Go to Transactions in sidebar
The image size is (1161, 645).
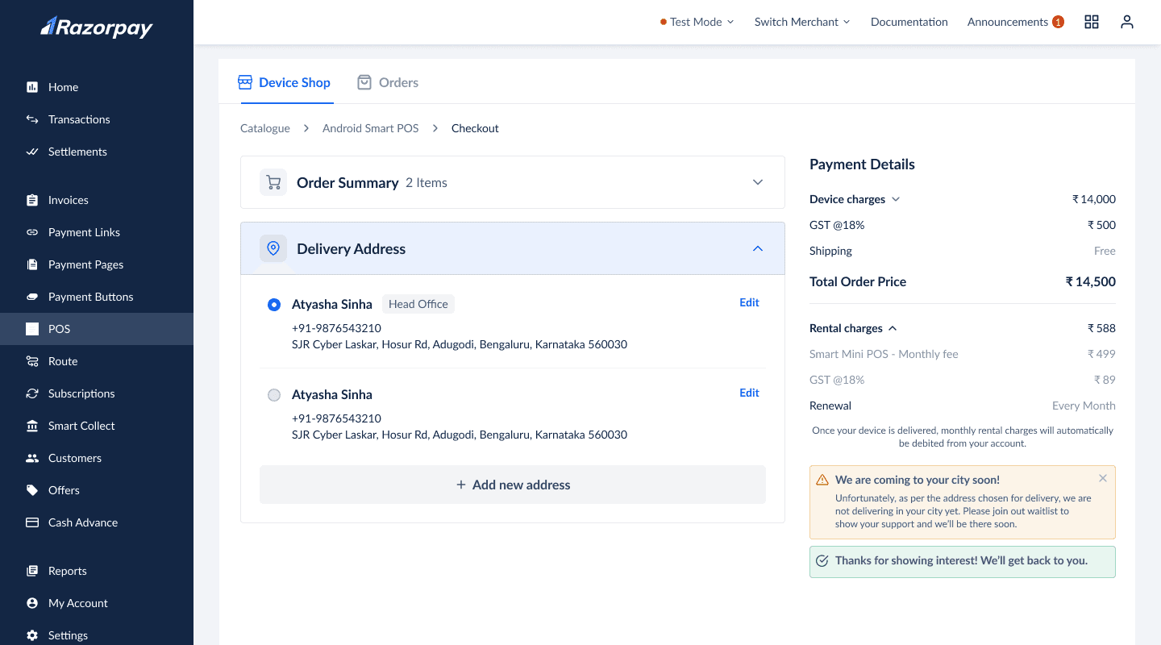[x=97, y=119]
